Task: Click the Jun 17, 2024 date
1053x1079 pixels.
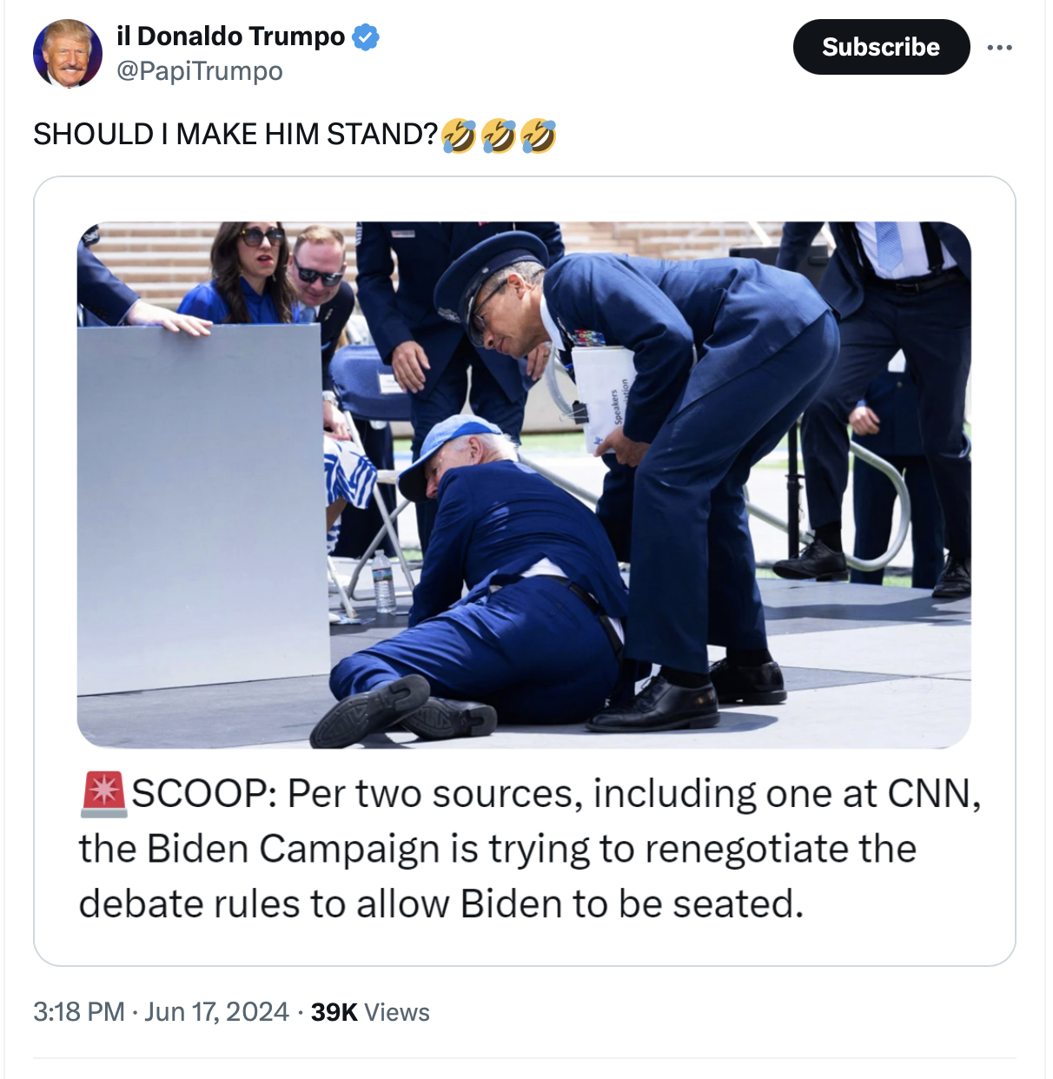Action: [x=216, y=1012]
